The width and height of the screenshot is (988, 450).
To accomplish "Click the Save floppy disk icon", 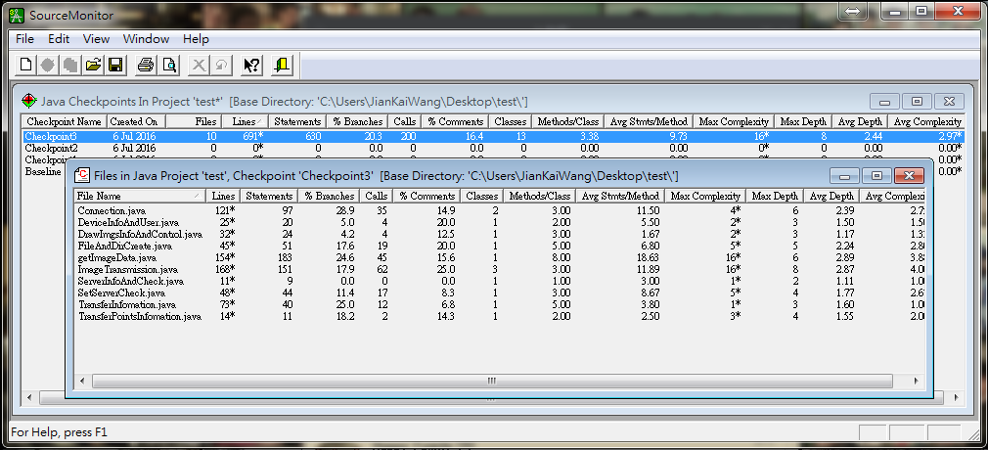I will 115,66.
